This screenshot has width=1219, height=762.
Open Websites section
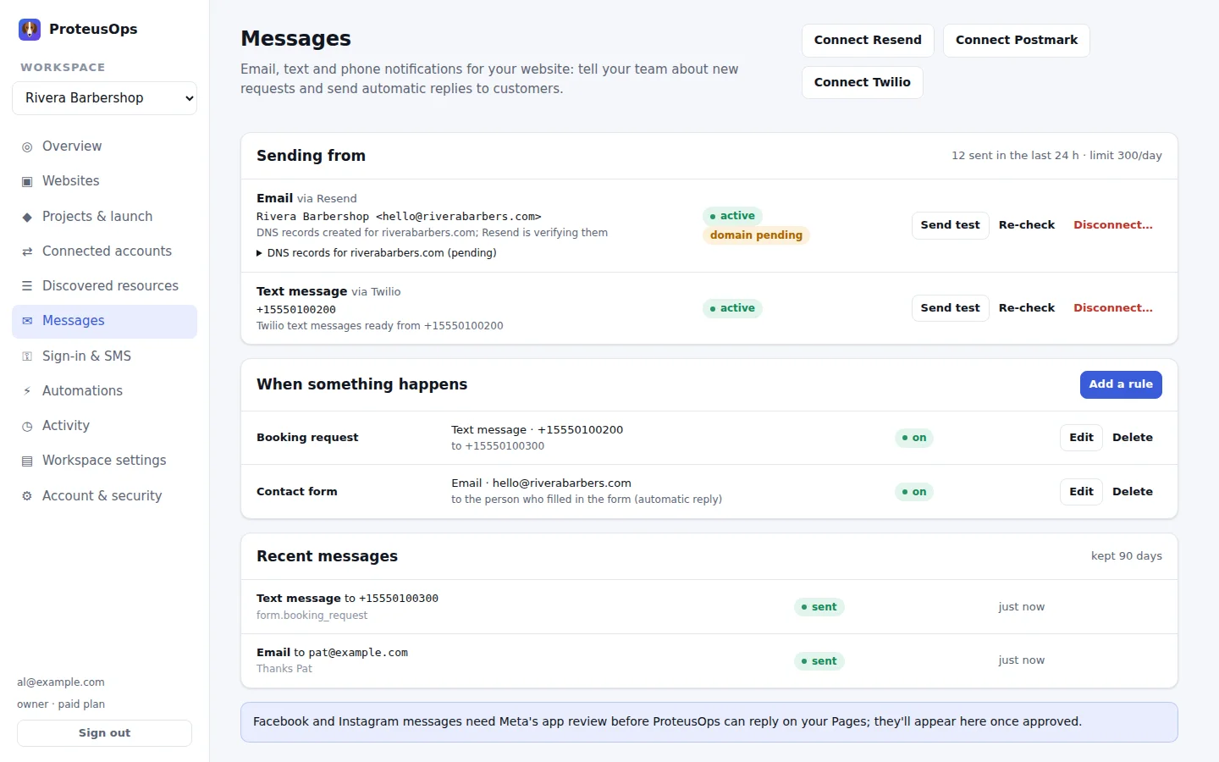point(105,181)
